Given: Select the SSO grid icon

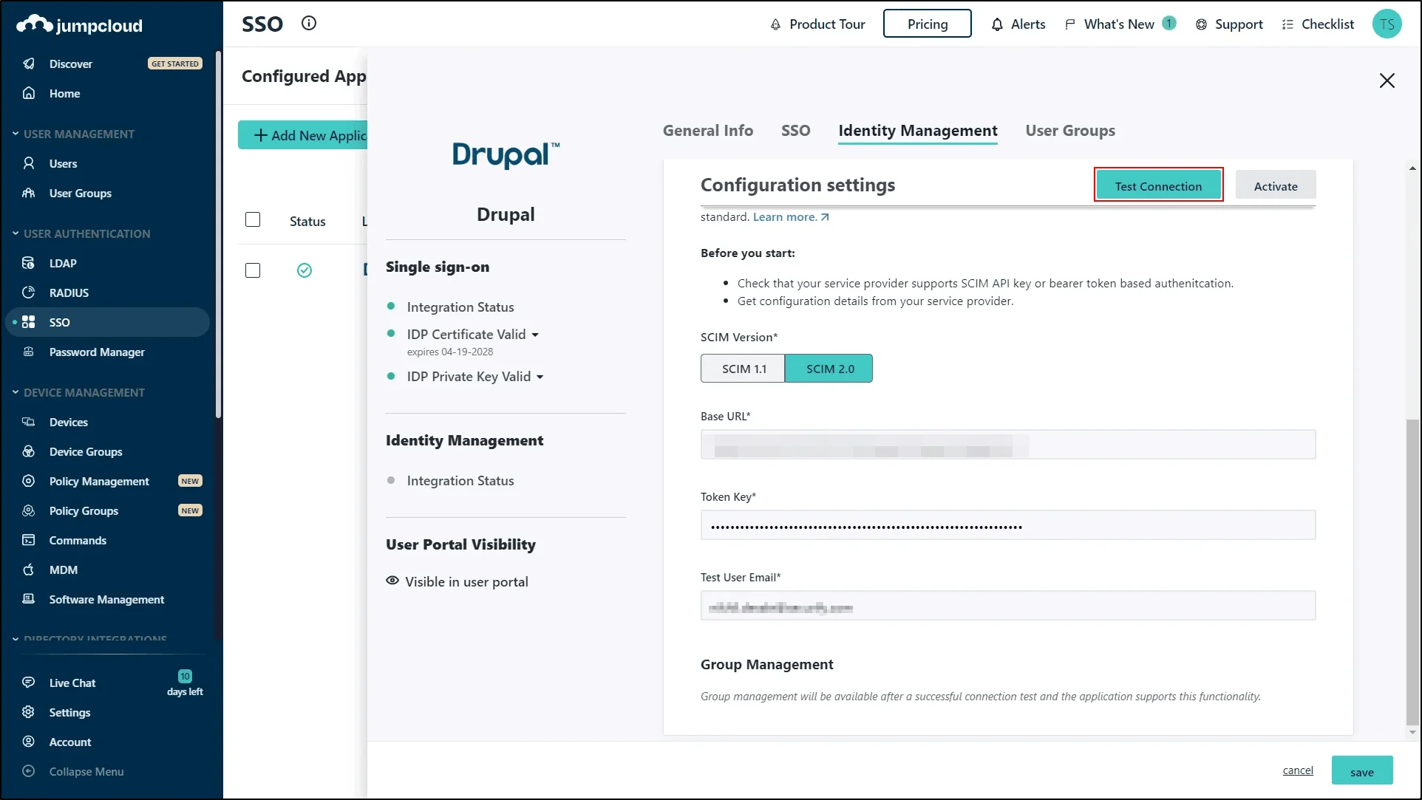Looking at the screenshot, I should 29,322.
